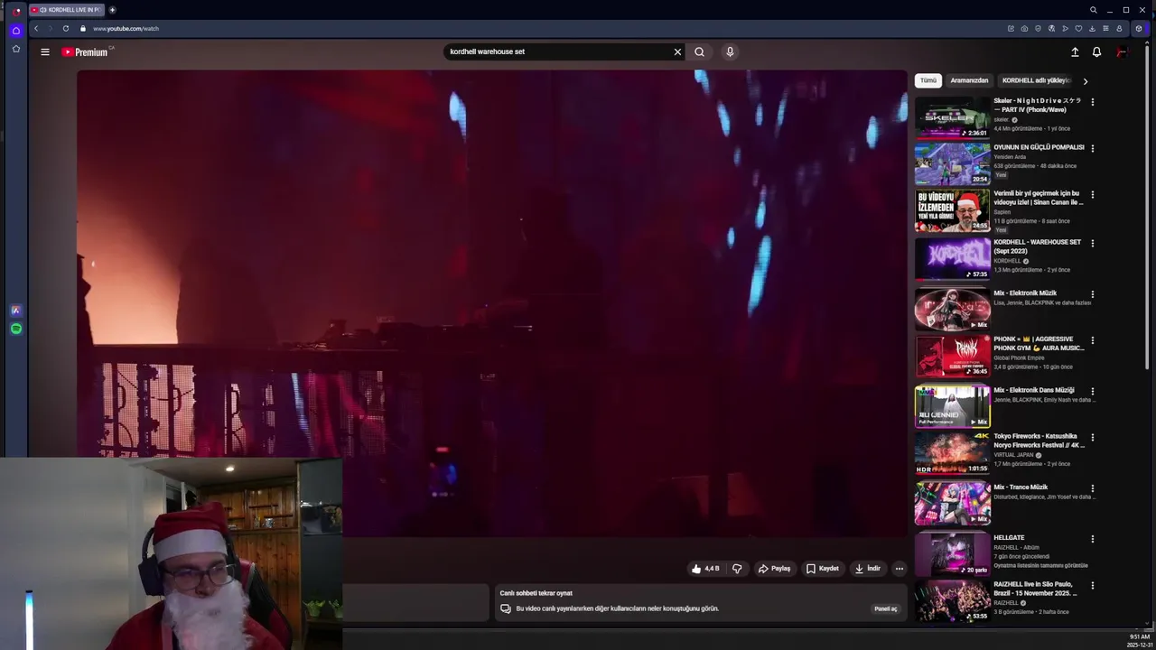Click the toolbar player arrow icon

coord(1065,29)
